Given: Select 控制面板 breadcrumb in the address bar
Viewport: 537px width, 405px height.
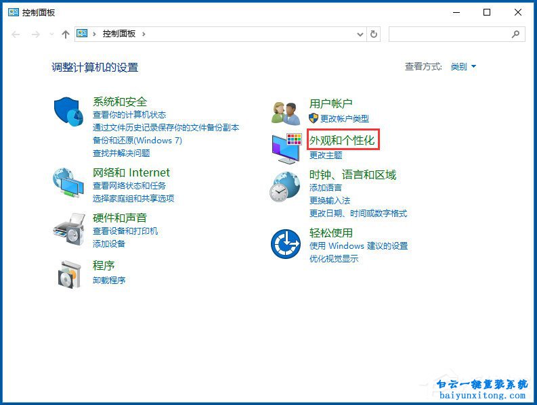Looking at the screenshot, I should [119, 34].
